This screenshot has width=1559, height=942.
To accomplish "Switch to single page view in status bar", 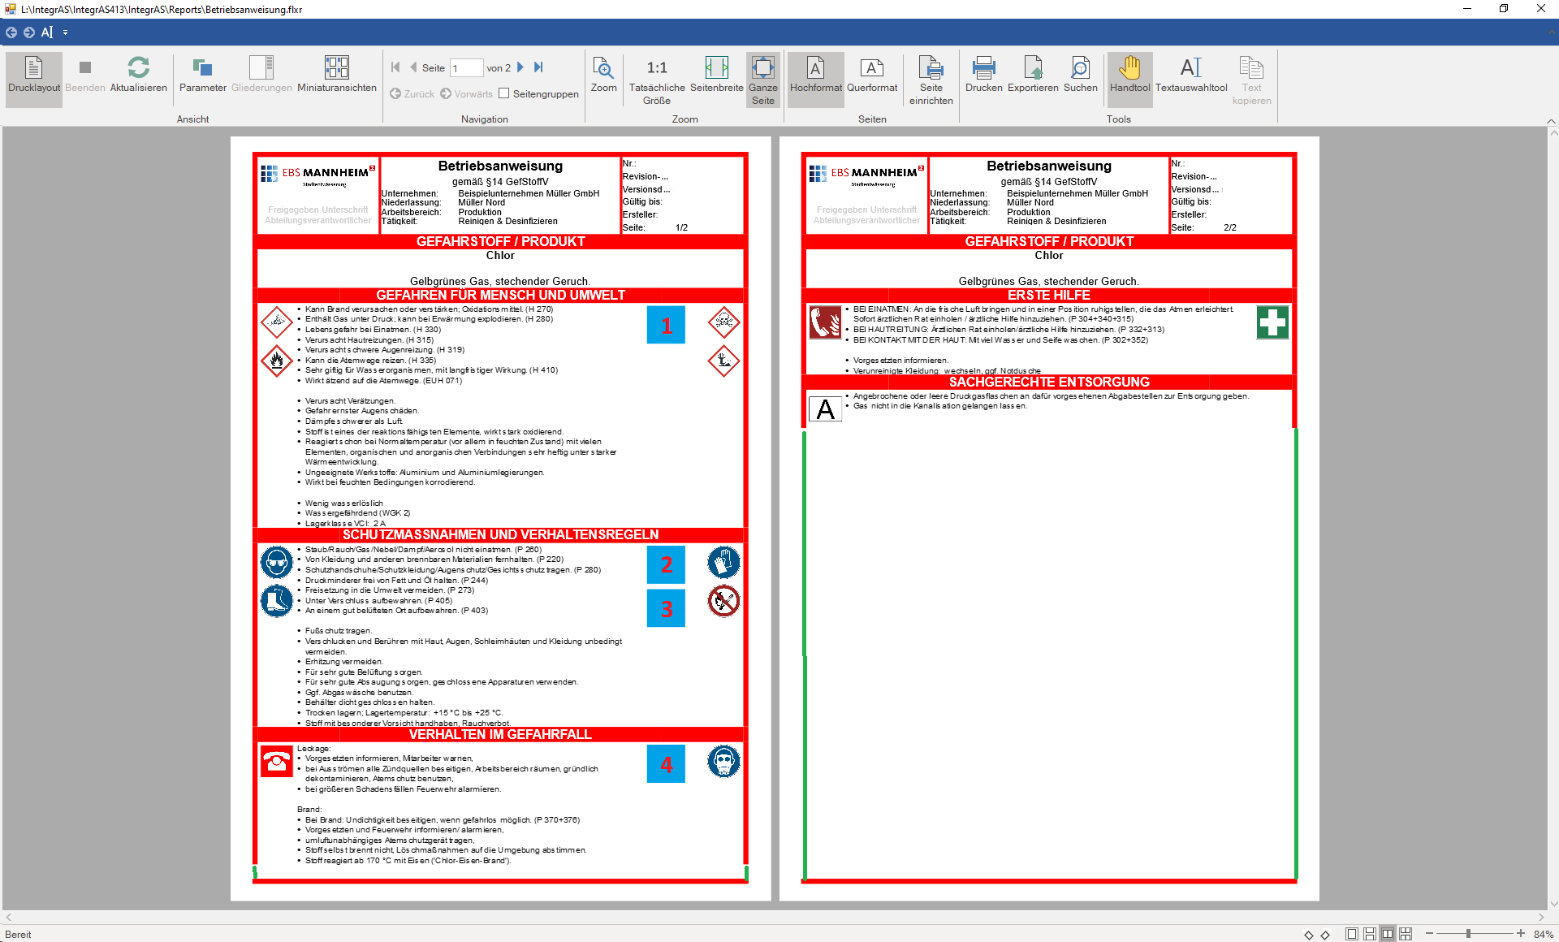I will (x=1351, y=934).
